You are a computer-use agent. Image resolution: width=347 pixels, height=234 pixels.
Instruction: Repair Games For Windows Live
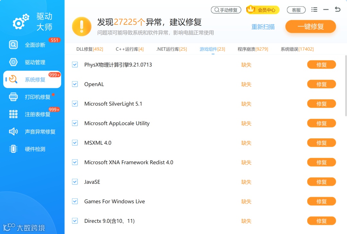point(322,201)
